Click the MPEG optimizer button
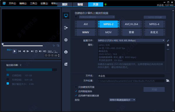 tap(155, 17)
